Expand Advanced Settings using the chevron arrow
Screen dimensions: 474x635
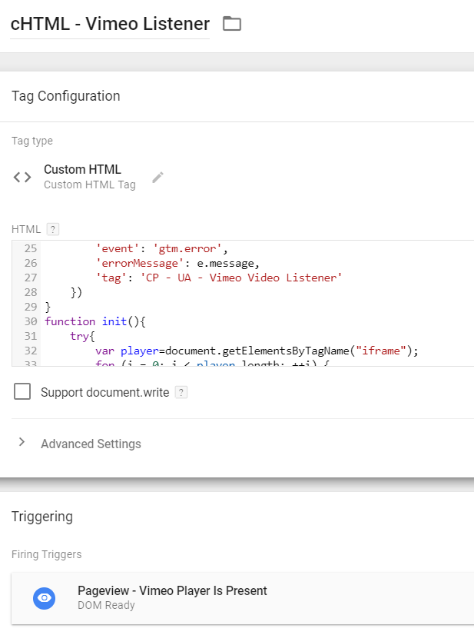coord(22,443)
